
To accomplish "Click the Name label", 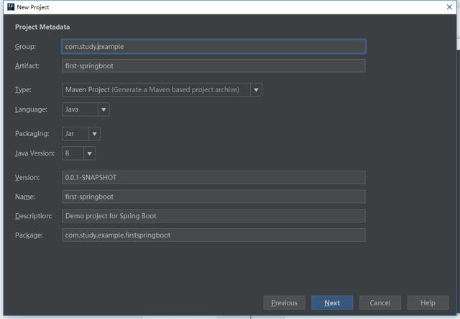I will click(25, 197).
